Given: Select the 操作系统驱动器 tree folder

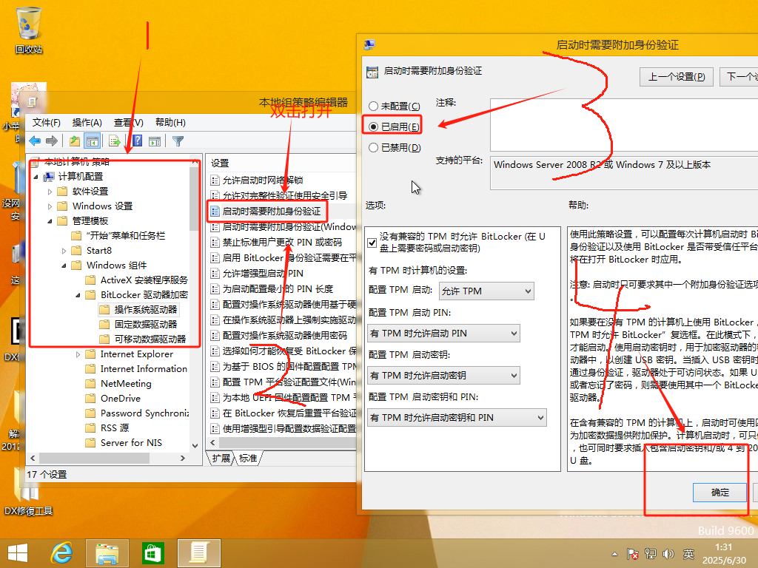Looking at the screenshot, I should pos(138,310).
